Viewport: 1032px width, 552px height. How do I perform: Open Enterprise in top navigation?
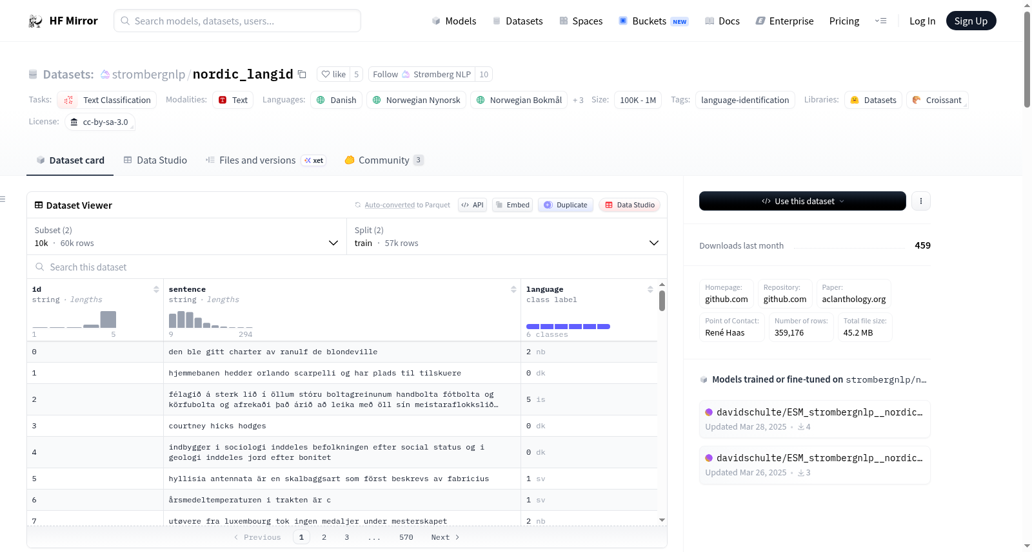click(784, 21)
